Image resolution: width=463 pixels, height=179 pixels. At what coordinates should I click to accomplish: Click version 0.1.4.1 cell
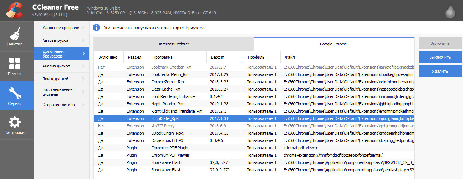pos(217,96)
